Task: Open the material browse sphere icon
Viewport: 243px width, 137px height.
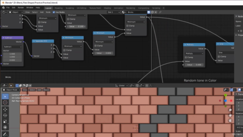Action: (124, 12)
